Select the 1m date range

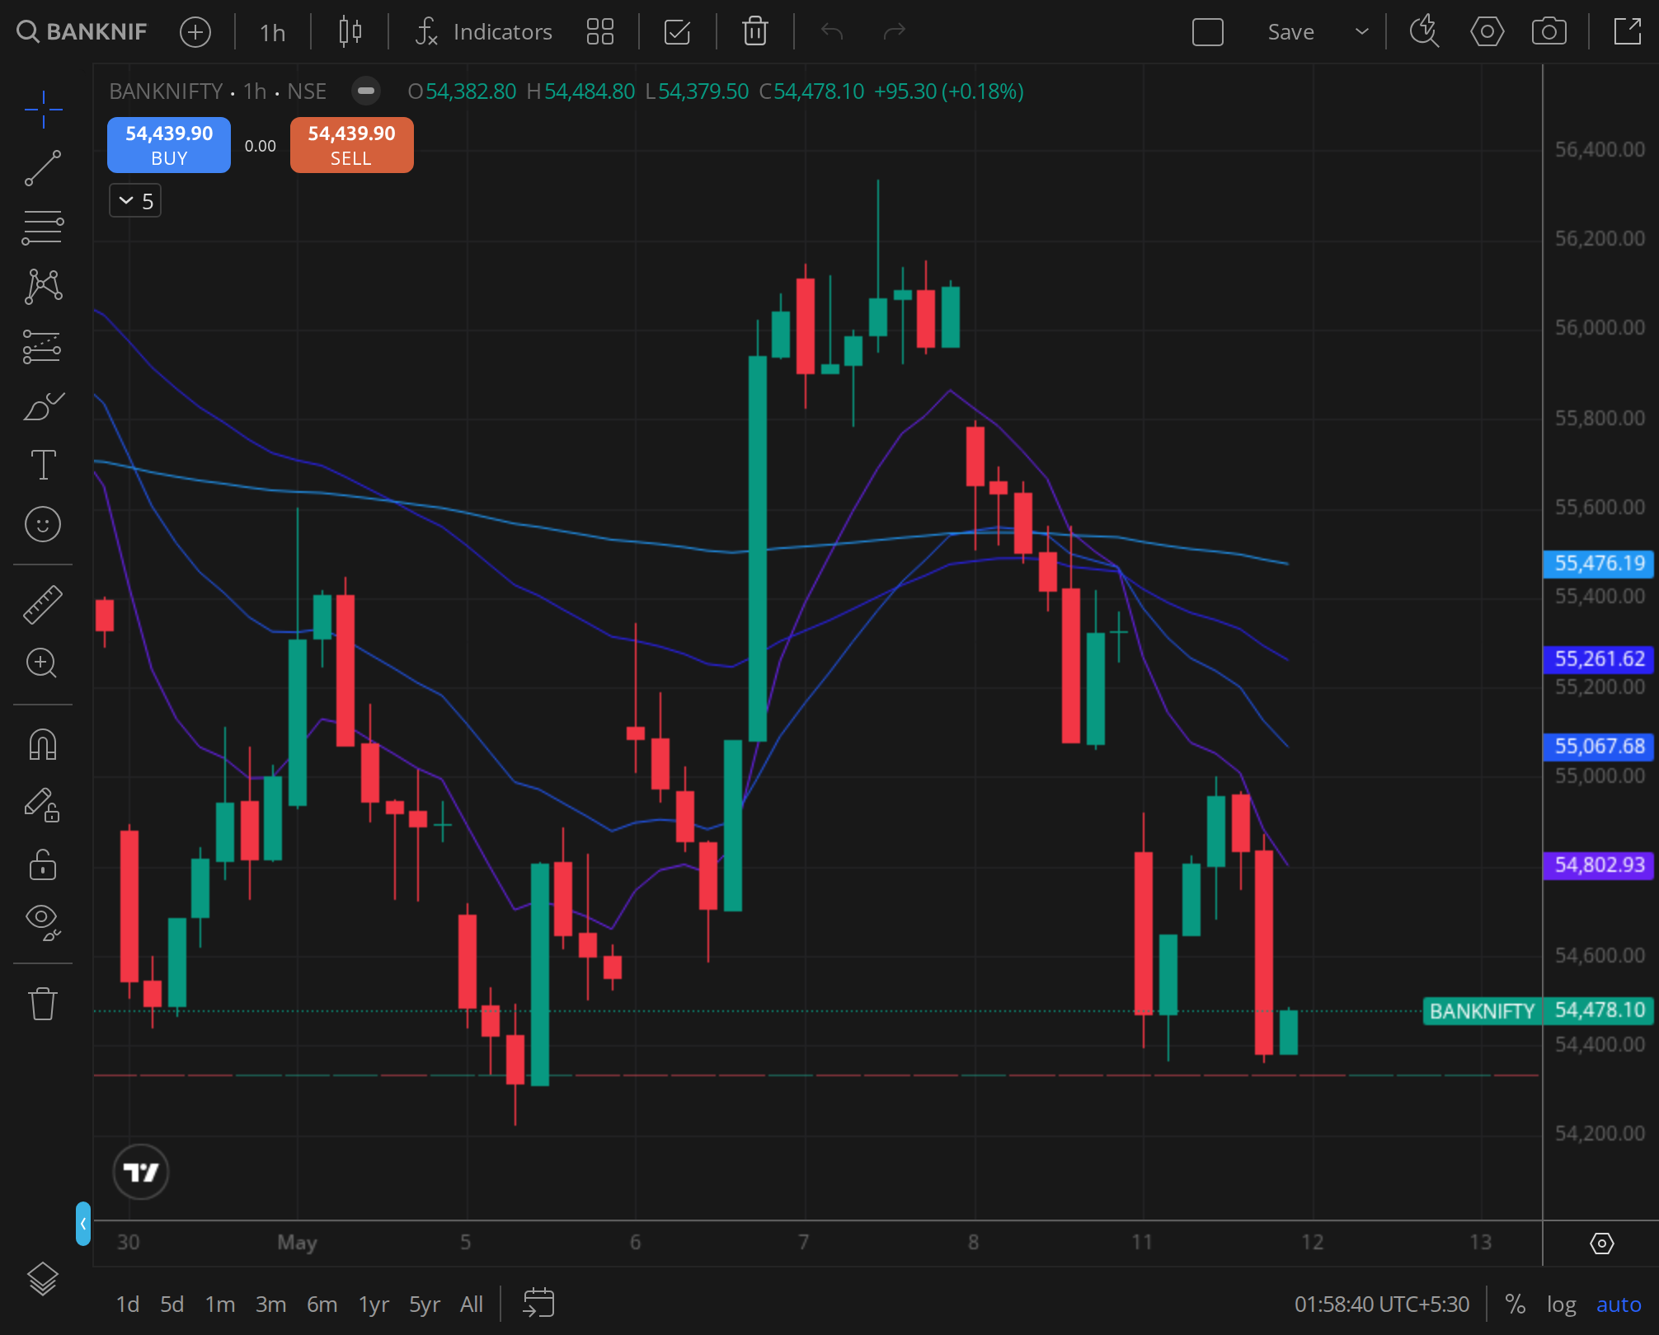pos(219,1305)
